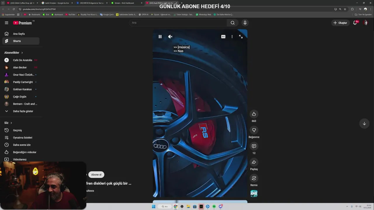Image resolution: width=374 pixels, height=210 pixels.
Task: Open Cafe De Anatolia channel
Action: (x=21, y=60)
